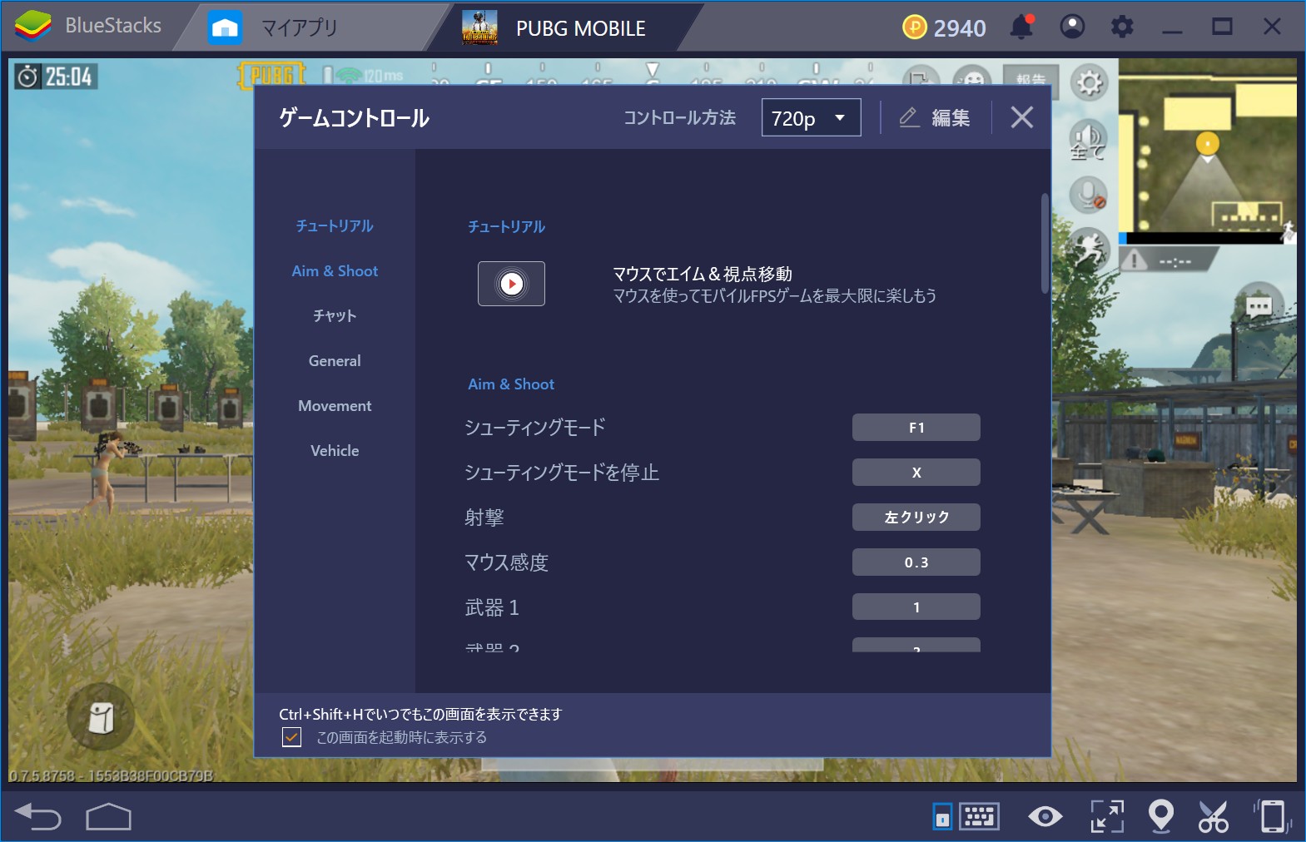Open the keyboard controls icon in bottom bar

pos(979,817)
